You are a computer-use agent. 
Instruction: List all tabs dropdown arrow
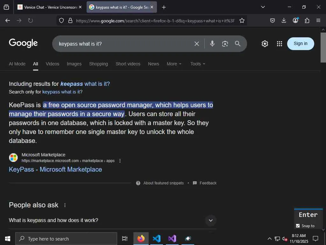click(x=263, y=7)
